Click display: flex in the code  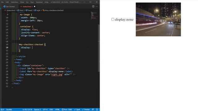tap(30, 30)
